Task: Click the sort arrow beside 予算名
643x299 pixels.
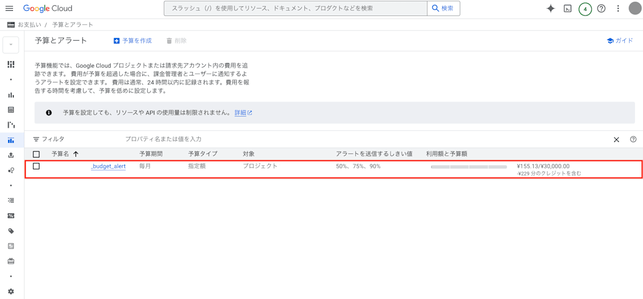Action: pyautogui.click(x=76, y=154)
